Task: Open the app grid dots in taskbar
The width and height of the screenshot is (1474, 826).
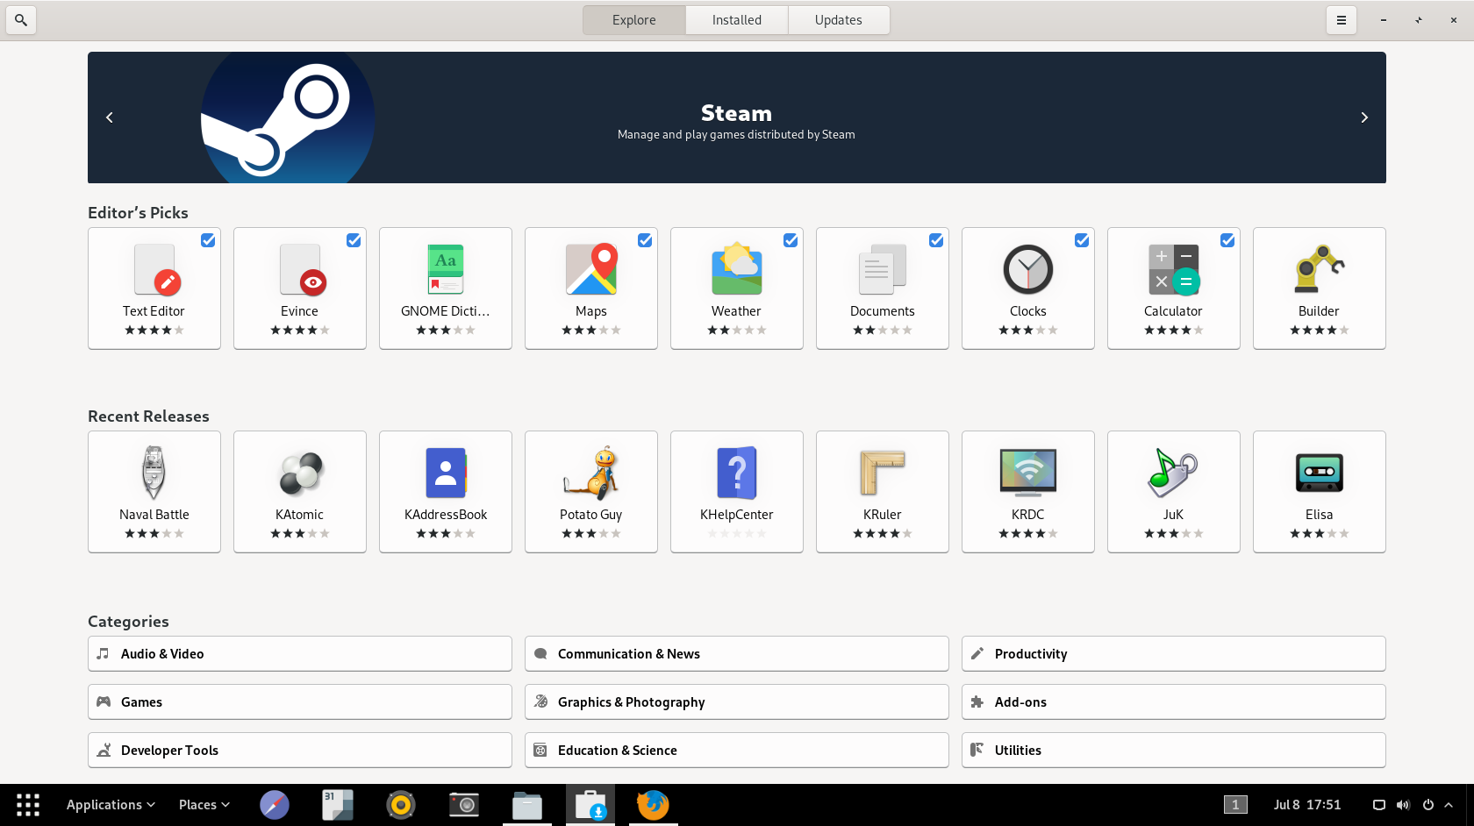Action: 28,805
